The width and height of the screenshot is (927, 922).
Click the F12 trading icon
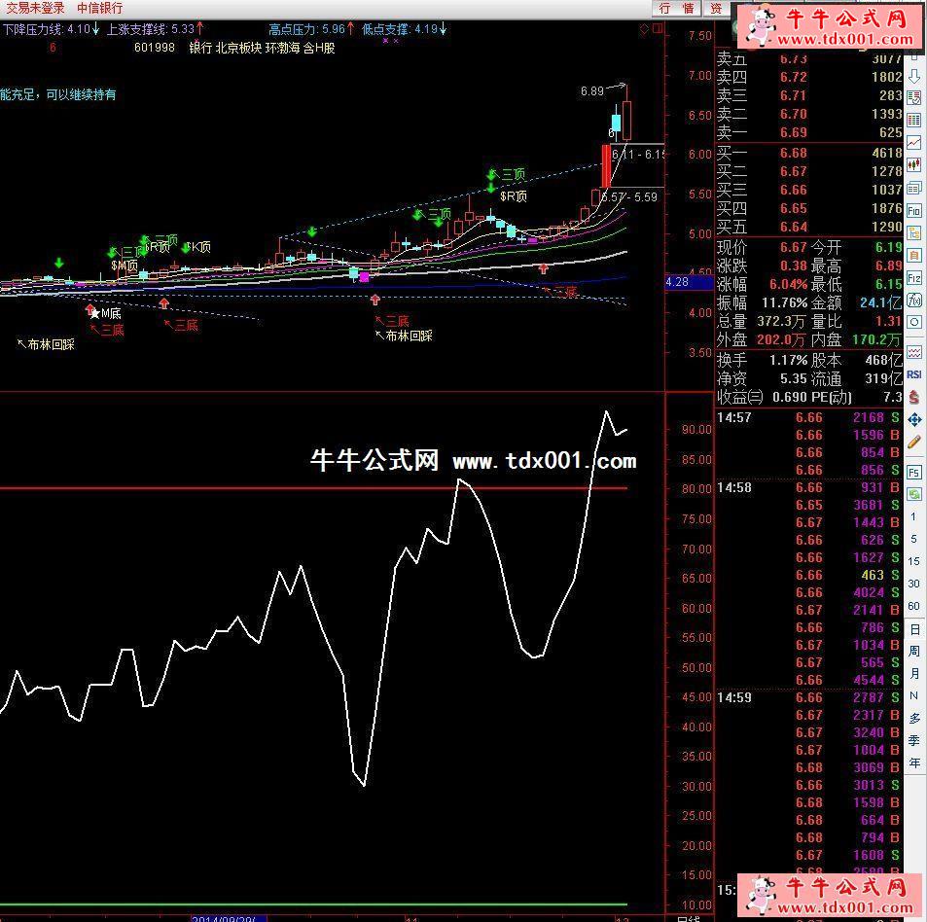pyautogui.click(x=914, y=278)
